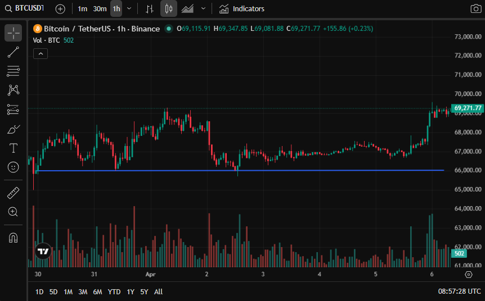
Task: Select the long position forecasting tool
Action: (13, 110)
